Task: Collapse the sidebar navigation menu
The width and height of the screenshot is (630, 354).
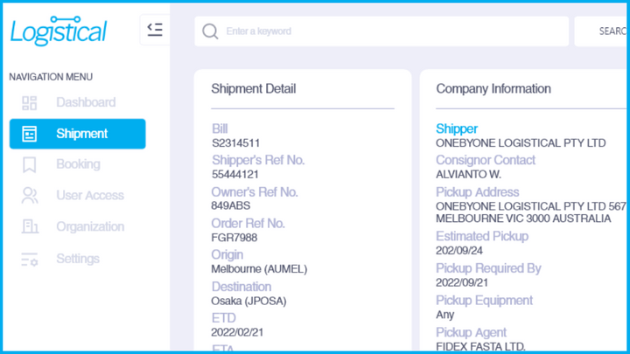Action: coord(155,31)
